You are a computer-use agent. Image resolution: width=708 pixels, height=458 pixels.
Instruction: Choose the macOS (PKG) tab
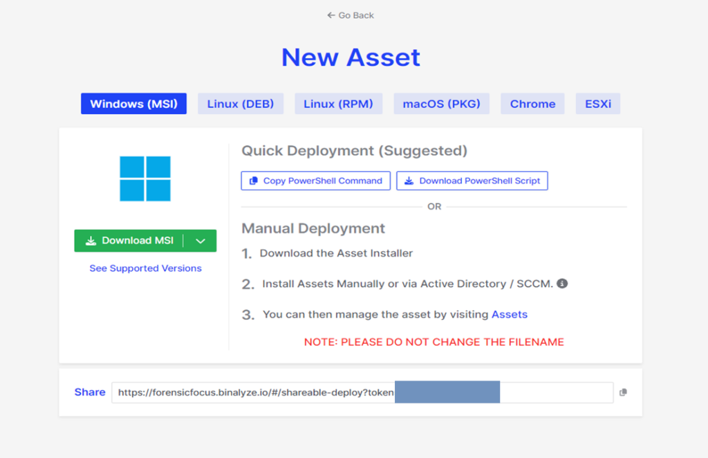click(x=441, y=104)
